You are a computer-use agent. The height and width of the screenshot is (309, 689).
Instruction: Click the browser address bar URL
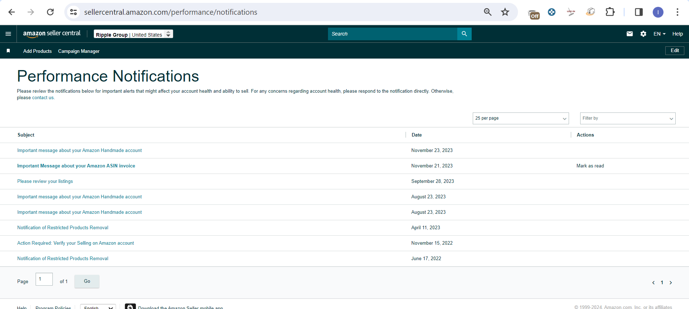coord(171,12)
